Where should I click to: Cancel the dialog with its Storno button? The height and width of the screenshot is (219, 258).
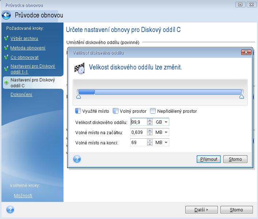[235, 159]
